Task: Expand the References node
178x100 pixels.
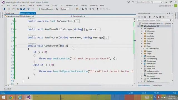Action: 141,31
